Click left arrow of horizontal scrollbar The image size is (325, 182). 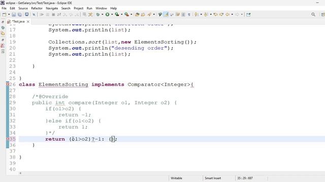[x=20, y=173]
